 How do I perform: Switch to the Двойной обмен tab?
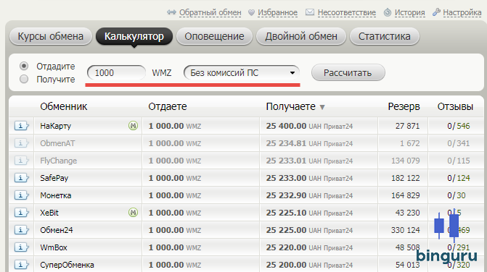301,36
